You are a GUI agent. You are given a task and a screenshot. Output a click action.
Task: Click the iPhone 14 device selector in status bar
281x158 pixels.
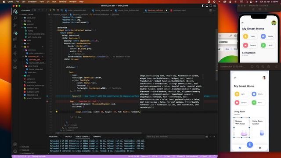pyautogui.click(x=187, y=156)
